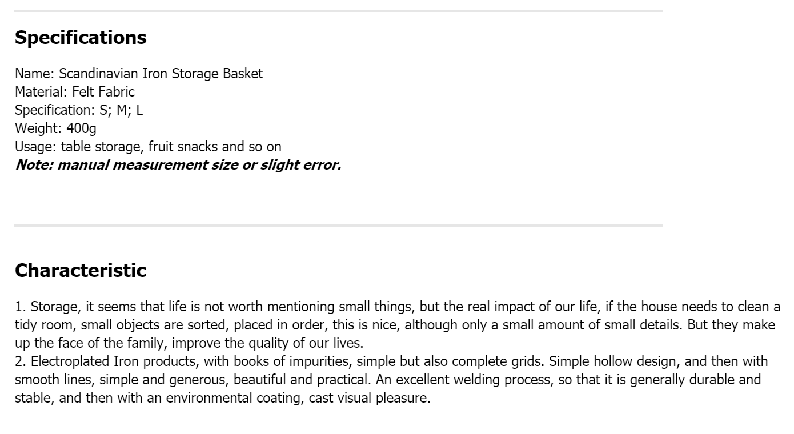Click the "400g" weight value
The image size is (794, 434).
click(x=81, y=128)
